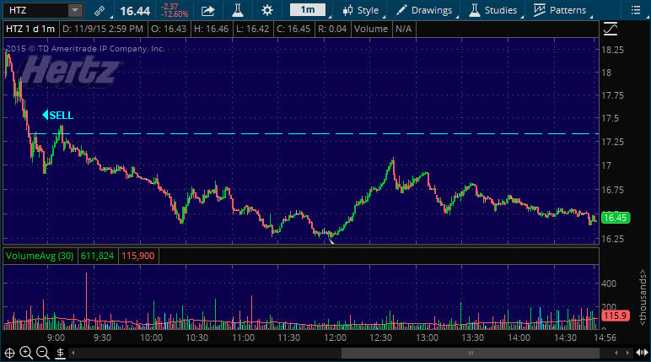Image resolution: width=651 pixels, height=362 pixels.
Task: Click the Volume label in header bar
Action: (371, 29)
